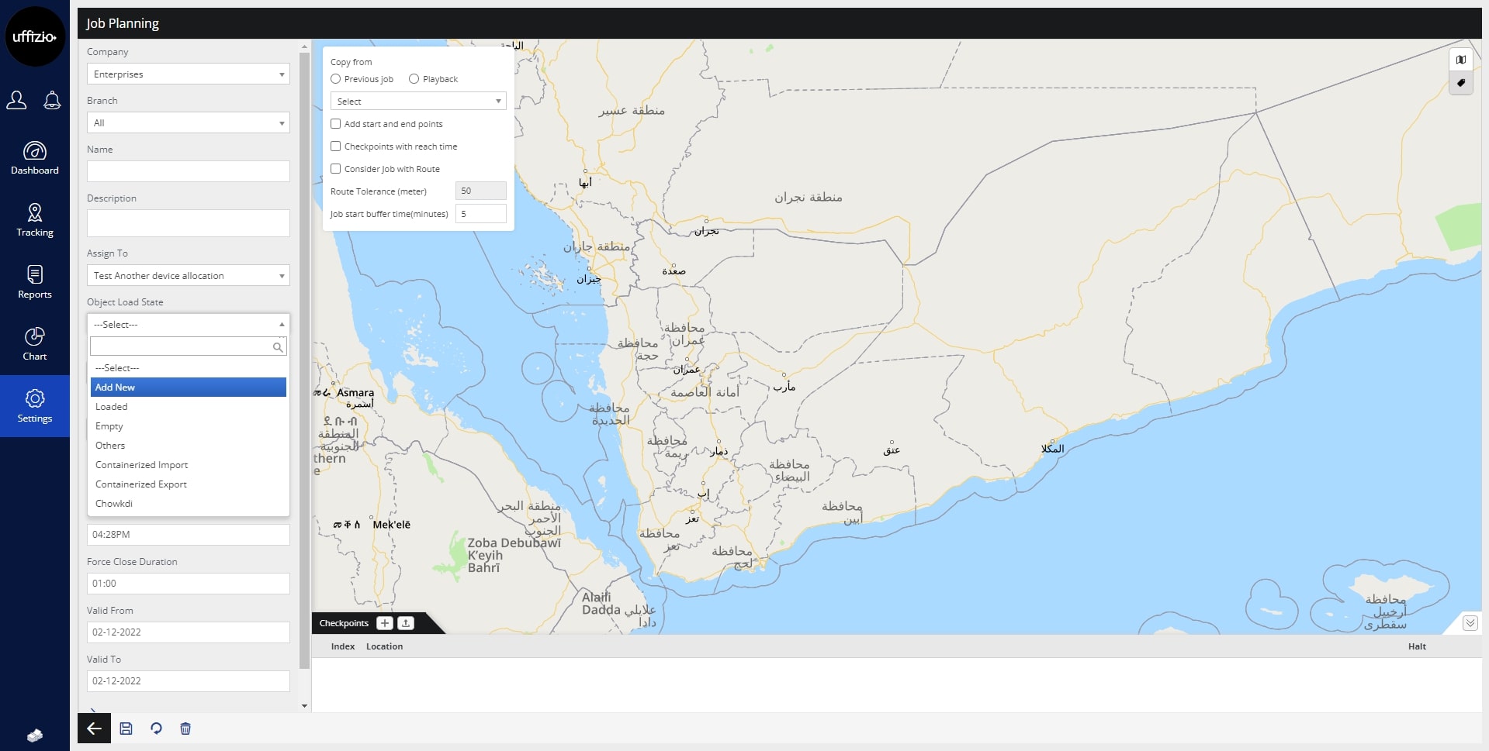Pick Containerized Import from the list

142,465
